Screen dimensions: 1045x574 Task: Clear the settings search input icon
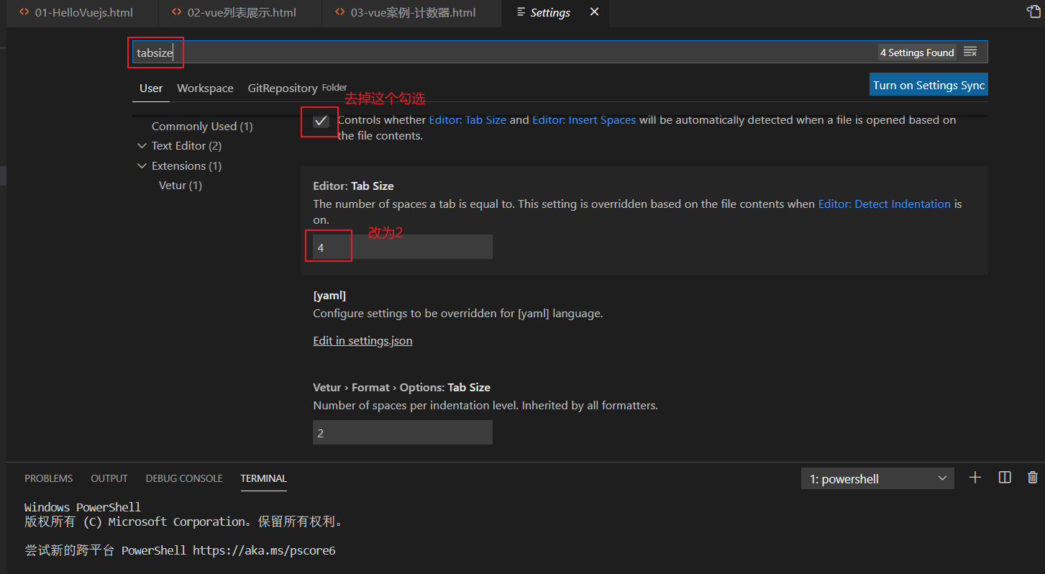click(x=970, y=52)
